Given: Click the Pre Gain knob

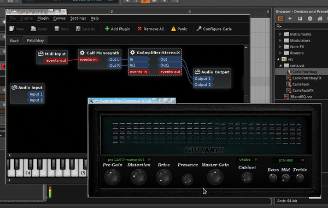Looking at the screenshot, I should [x=112, y=177].
